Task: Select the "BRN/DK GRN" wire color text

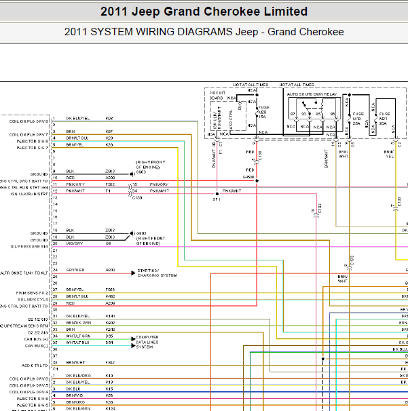Action: (79, 323)
